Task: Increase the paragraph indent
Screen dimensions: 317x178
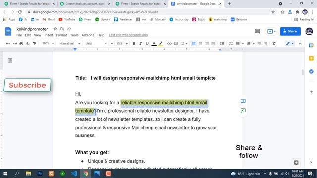Action: (265, 44)
